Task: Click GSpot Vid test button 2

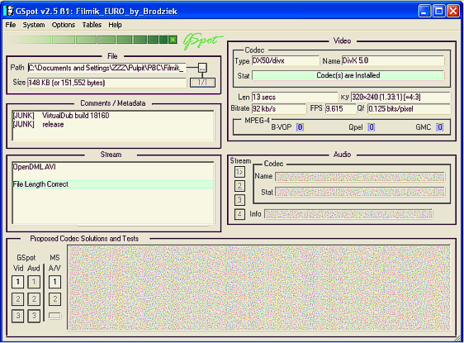Action: (18, 299)
